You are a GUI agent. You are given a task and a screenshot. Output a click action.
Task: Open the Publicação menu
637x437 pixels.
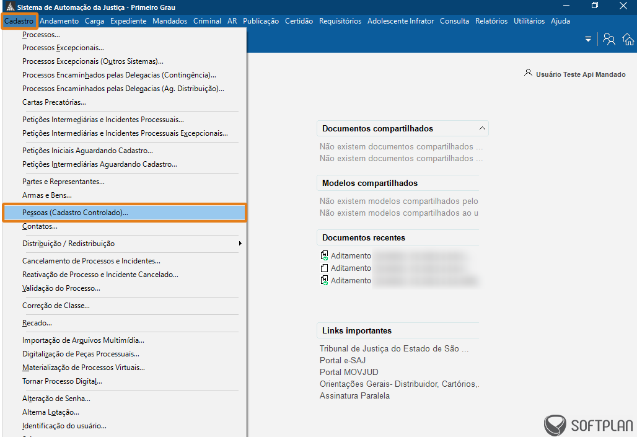click(x=261, y=20)
